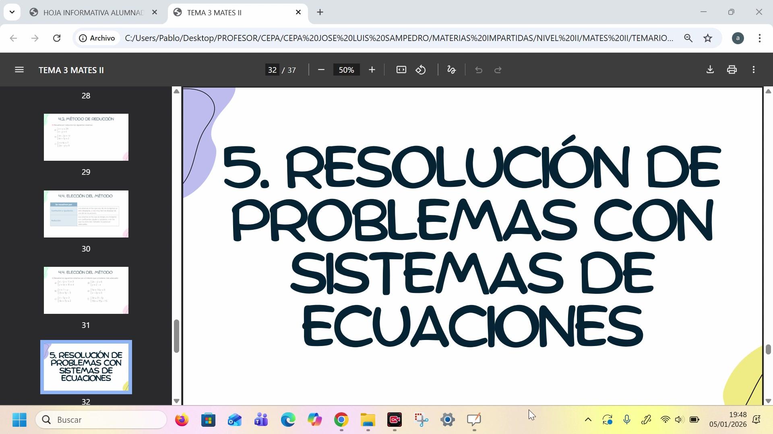773x434 pixels.
Task: Reload the current page
Action: click(x=57, y=38)
